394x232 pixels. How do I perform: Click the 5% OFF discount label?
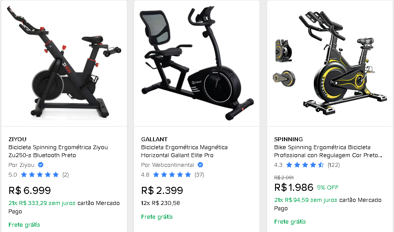[x=328, y=187]
